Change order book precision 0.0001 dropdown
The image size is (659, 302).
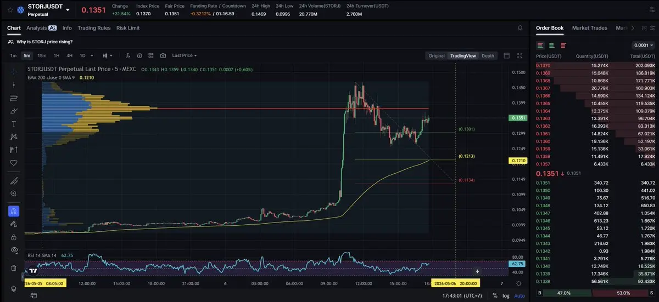(644, 45)
